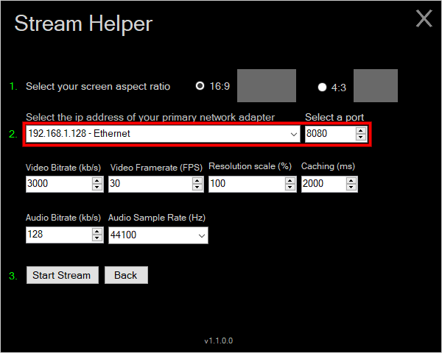Select the 4:3 aspect ratio radio button

coord(322,88)
